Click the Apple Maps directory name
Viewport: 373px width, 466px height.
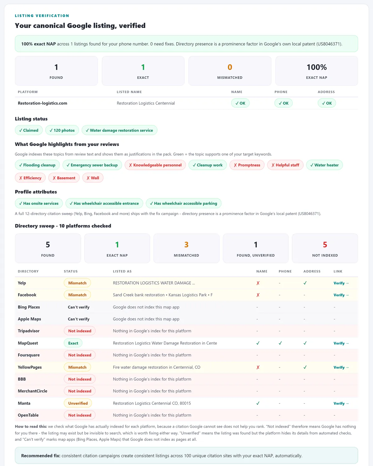click(30, 319)
